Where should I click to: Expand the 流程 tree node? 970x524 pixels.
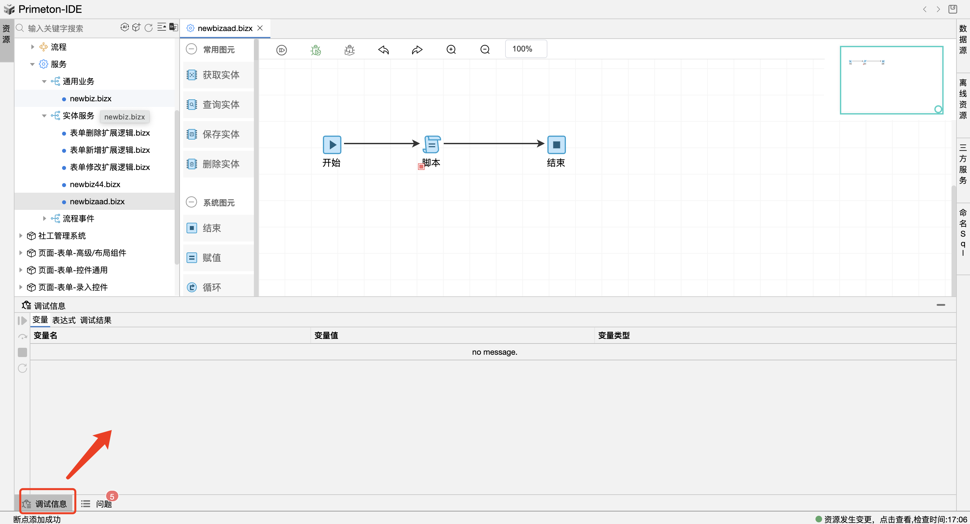(x=33, y=47)
